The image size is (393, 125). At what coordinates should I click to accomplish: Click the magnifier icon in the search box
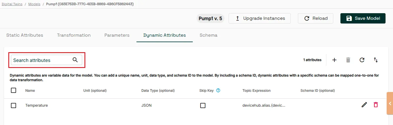pyautogui.click(x=75, y=60)
